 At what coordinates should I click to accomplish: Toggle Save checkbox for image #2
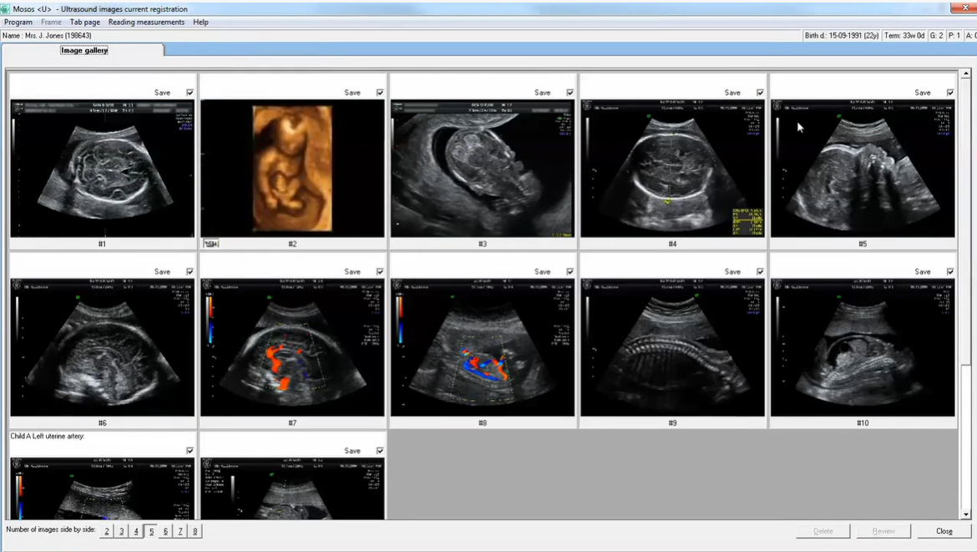pos(380,92)
